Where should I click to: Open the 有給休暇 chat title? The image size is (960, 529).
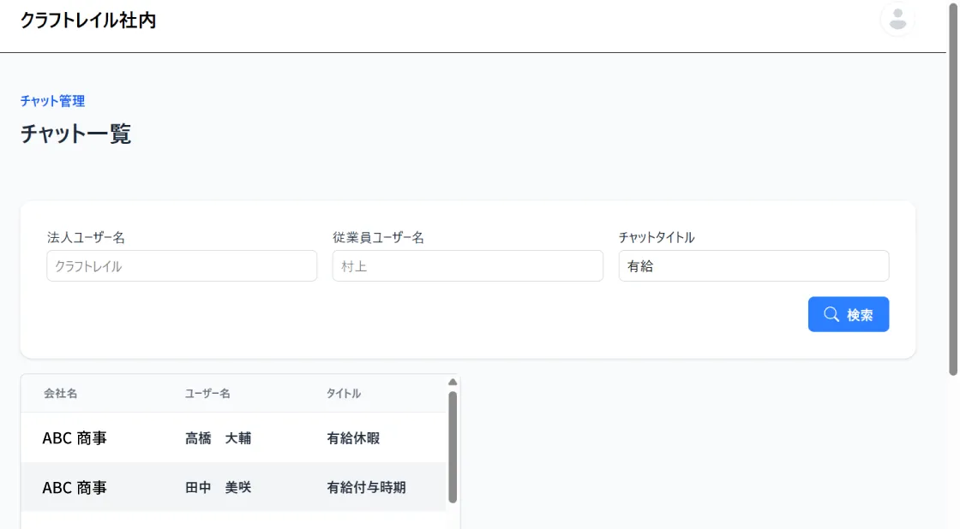click(352, 438)
